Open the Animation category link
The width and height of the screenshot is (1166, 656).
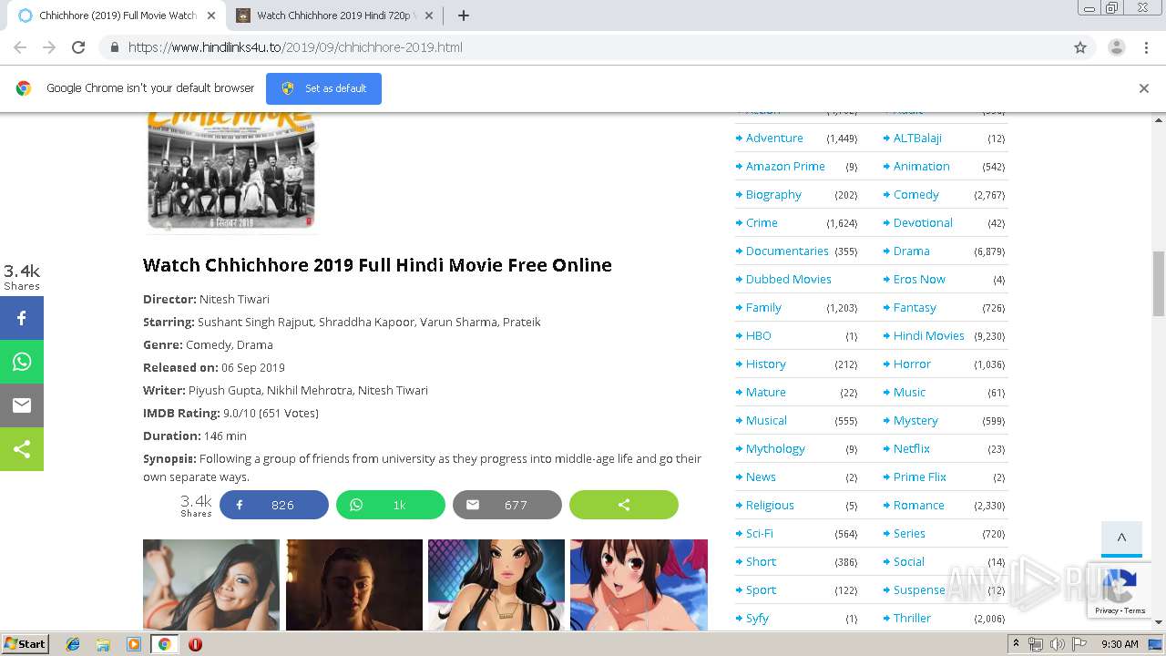tap(922, 166)
